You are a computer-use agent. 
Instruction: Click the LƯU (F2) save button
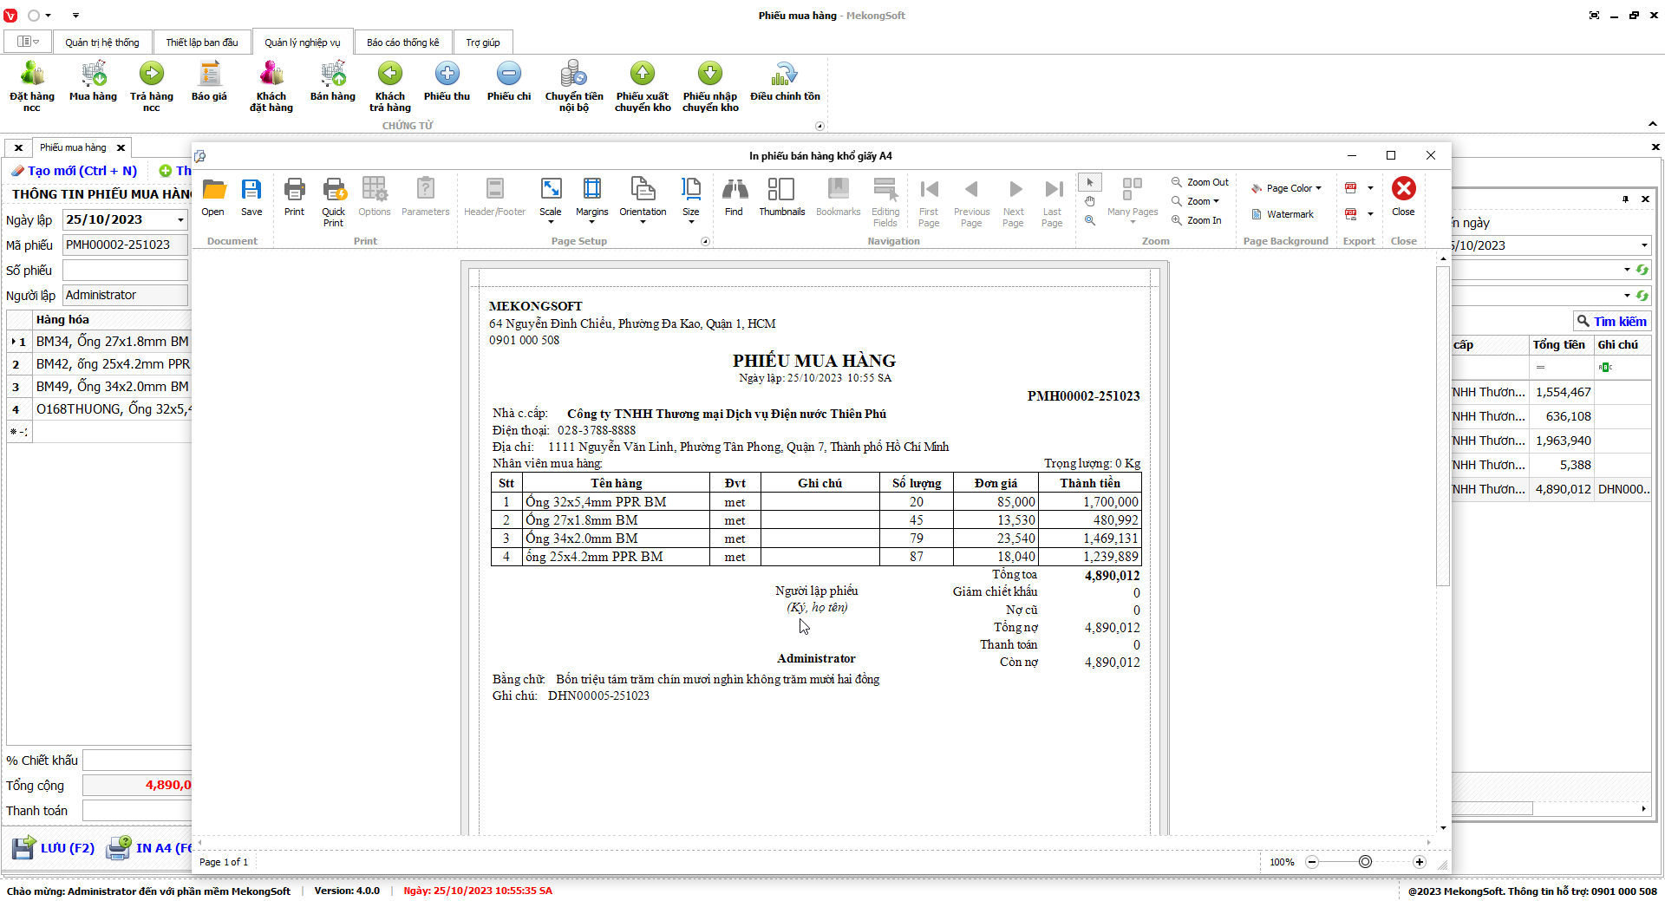(54, 847)
